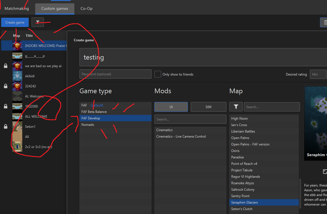Select the Seton1 game row title
Screen dimensions: 327x214
click(x=30, y=126)
